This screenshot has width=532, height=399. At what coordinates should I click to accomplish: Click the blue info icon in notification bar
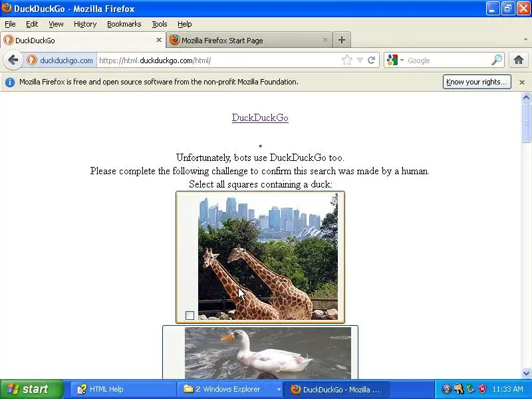click(x=10, y=82)
